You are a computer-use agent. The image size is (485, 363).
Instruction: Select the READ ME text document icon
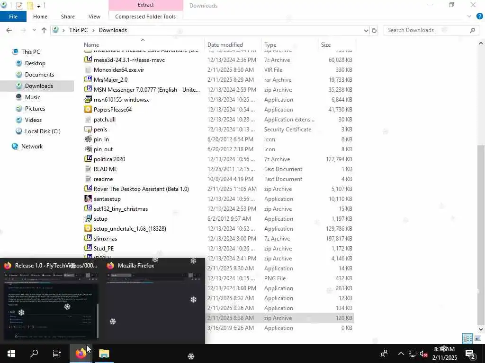[88, 169]
